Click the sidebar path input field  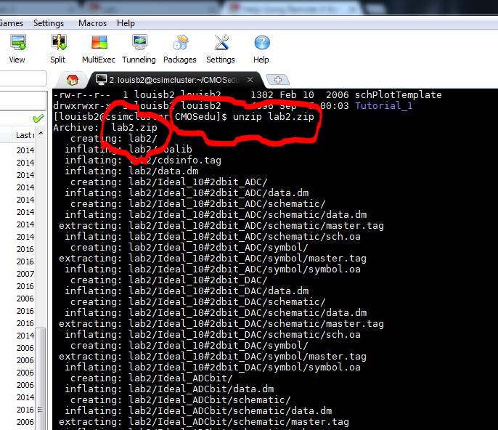[x=23, y=78]
